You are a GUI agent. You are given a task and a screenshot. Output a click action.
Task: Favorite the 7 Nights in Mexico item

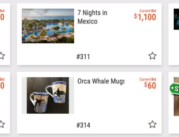point(152,56)
